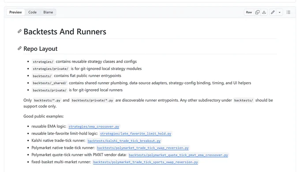The width and height of the screenshot is (300, 172).
Task: Expand more edit options dropdown arrow
Action: tap(280, 12)
